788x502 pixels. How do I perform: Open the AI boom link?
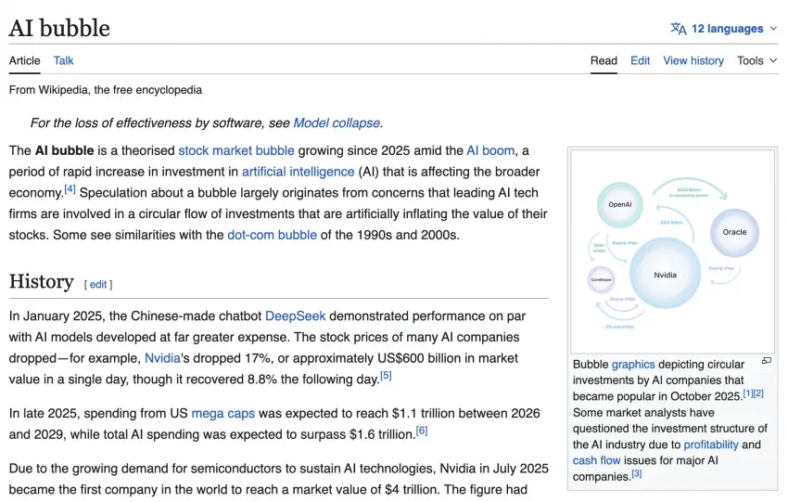490,150
